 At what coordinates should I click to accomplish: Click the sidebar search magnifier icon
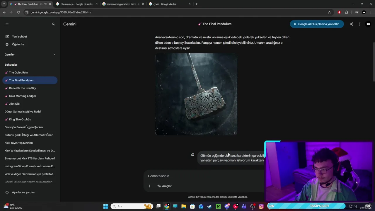point(53,24)
